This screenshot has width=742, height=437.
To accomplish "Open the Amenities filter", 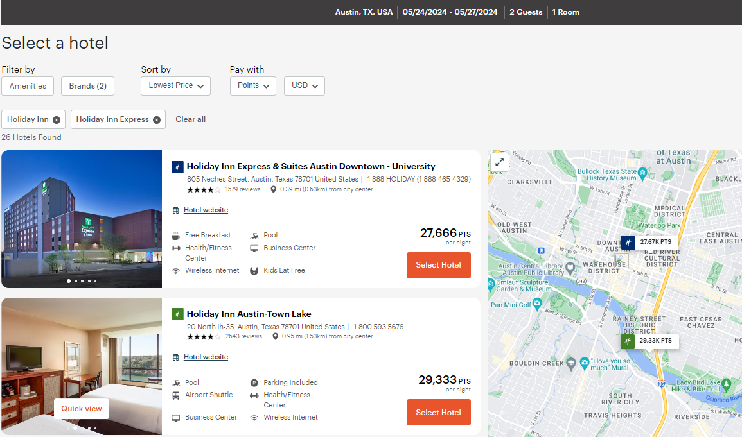I will click(x=28, y=85).
